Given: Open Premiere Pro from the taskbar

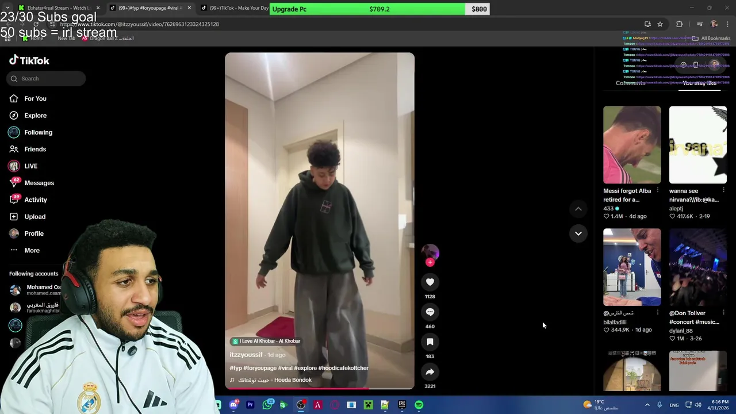Looking at the screenshot, I should (x=250, y=405).
